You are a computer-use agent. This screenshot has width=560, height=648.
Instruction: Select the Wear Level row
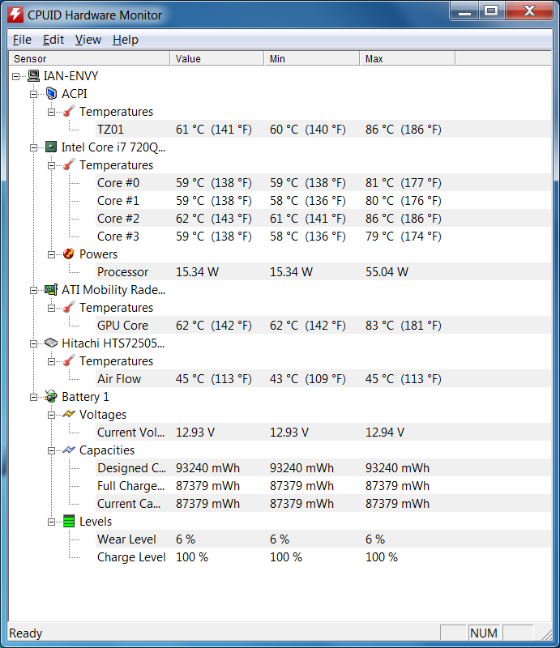pyautogui.click(x=126, y=539)
